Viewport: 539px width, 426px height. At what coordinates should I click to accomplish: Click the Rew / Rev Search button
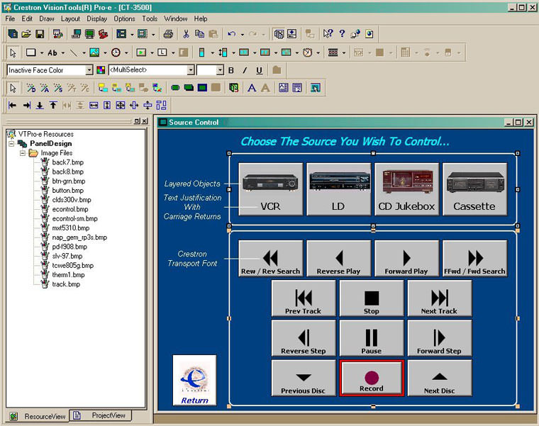click(270, 258)
